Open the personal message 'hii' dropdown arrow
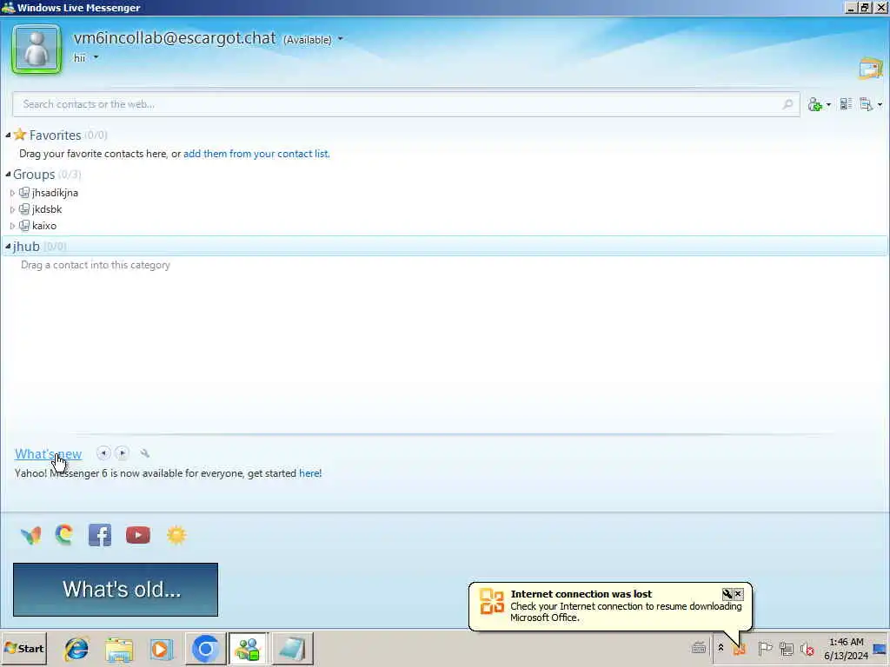The image size is (890, 667). [x=96, y=57]
